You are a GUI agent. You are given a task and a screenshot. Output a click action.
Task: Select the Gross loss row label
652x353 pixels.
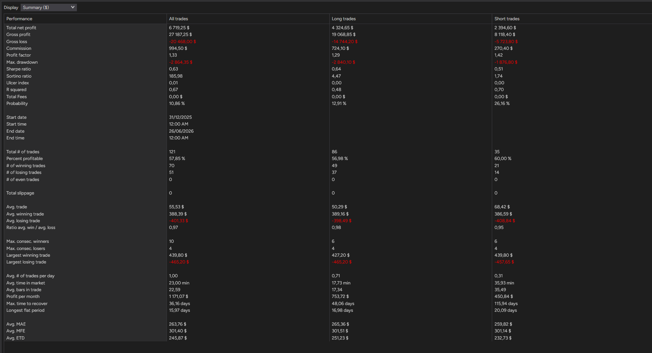tap(17, 42)
